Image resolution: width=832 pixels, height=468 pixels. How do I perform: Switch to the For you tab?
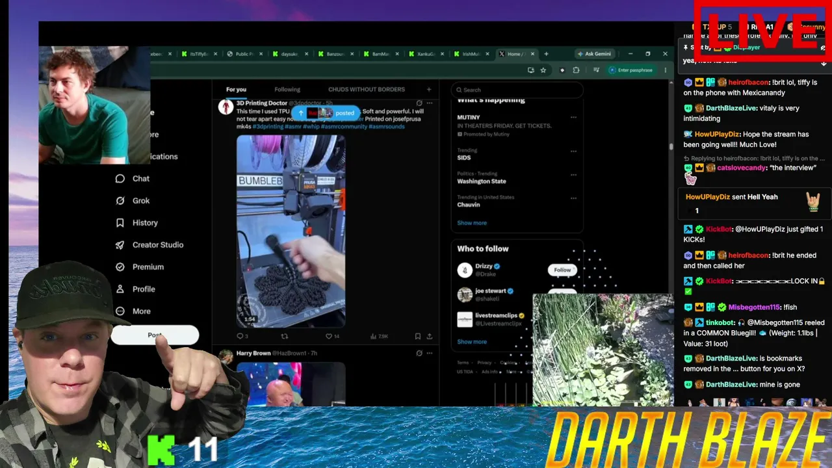click(236, 90)
